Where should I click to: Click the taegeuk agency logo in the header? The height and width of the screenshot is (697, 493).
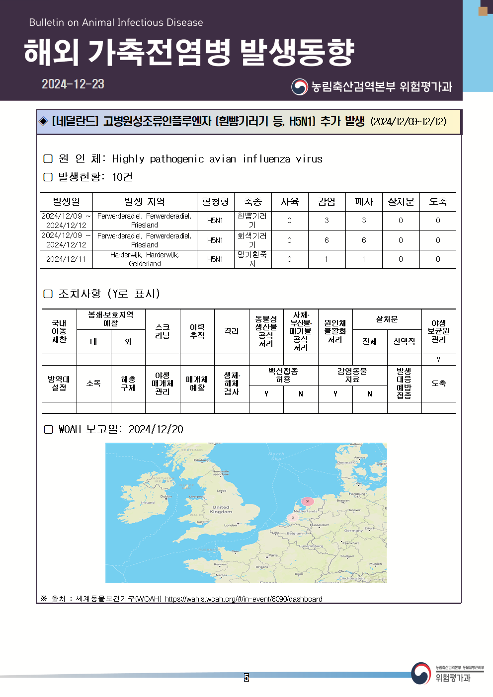[300, 87]
